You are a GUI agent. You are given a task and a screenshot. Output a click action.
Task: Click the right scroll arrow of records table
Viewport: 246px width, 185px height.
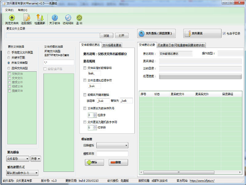pyautogui.click(x=240, y=172)
